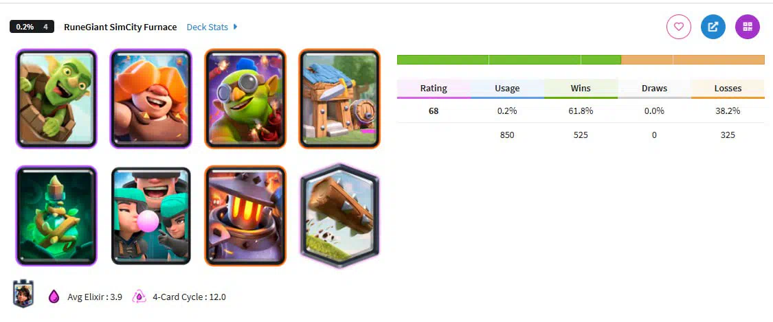773x322 pixels.
Task: Click the Goblin Demolisher card
Action: point(245,98)
